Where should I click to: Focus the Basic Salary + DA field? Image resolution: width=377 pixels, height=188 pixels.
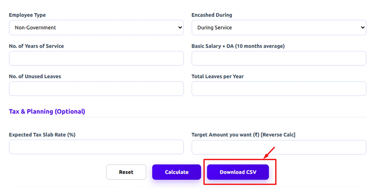click(x=279, y=58)
